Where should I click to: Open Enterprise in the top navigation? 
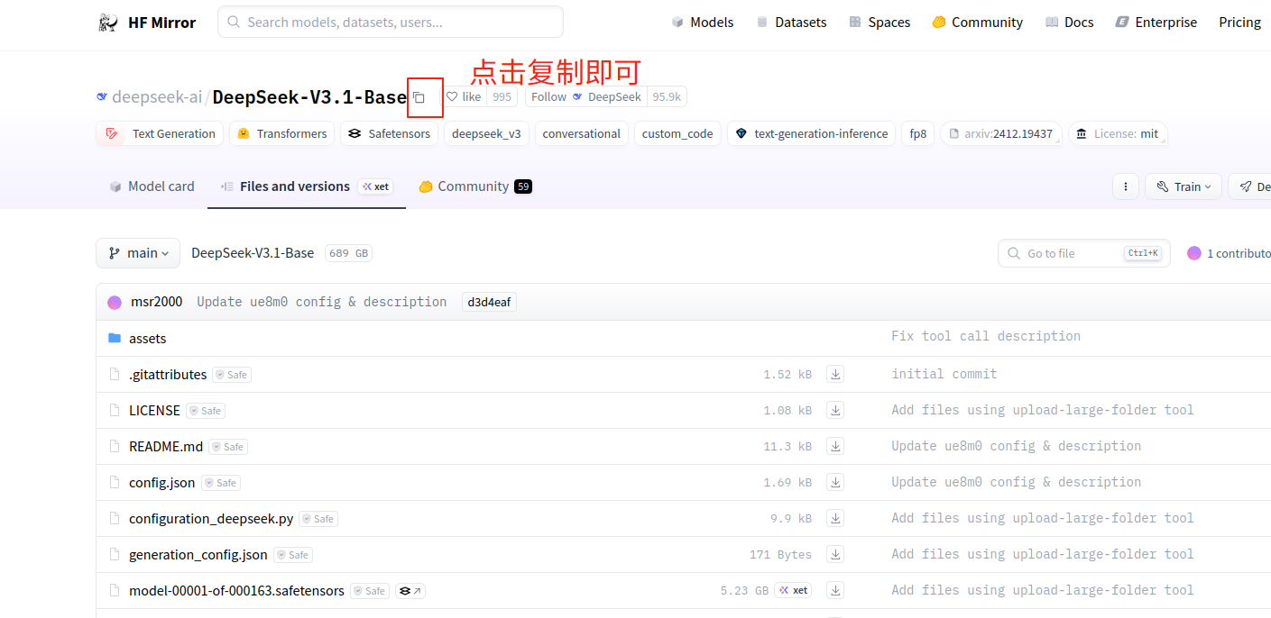(1156, 23)
